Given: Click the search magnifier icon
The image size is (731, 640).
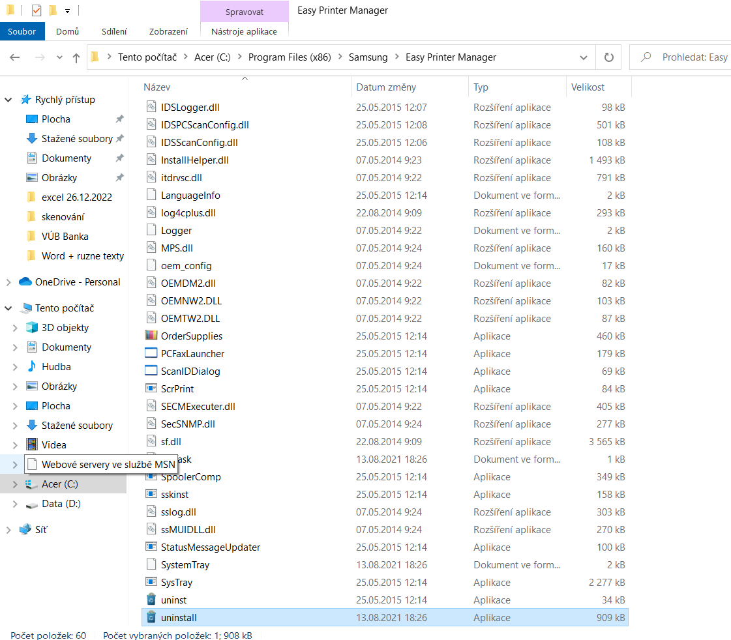Looking at the screenshot, I should pos(646,57).
